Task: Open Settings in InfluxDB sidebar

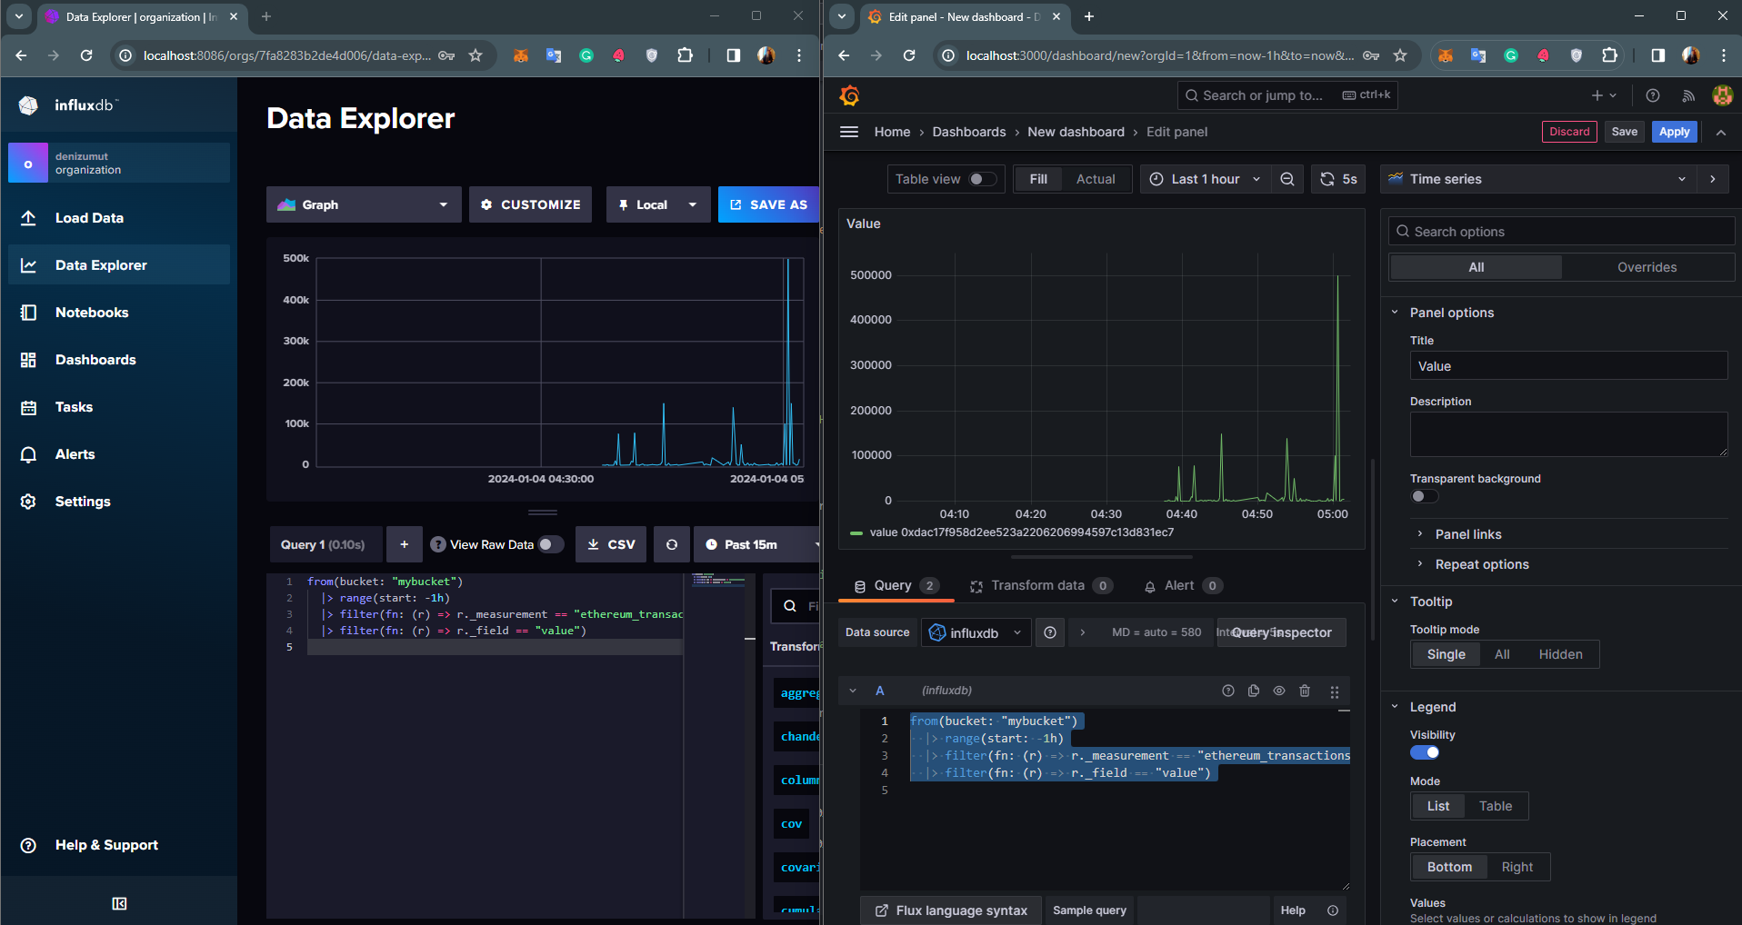Action: point(119,502)
